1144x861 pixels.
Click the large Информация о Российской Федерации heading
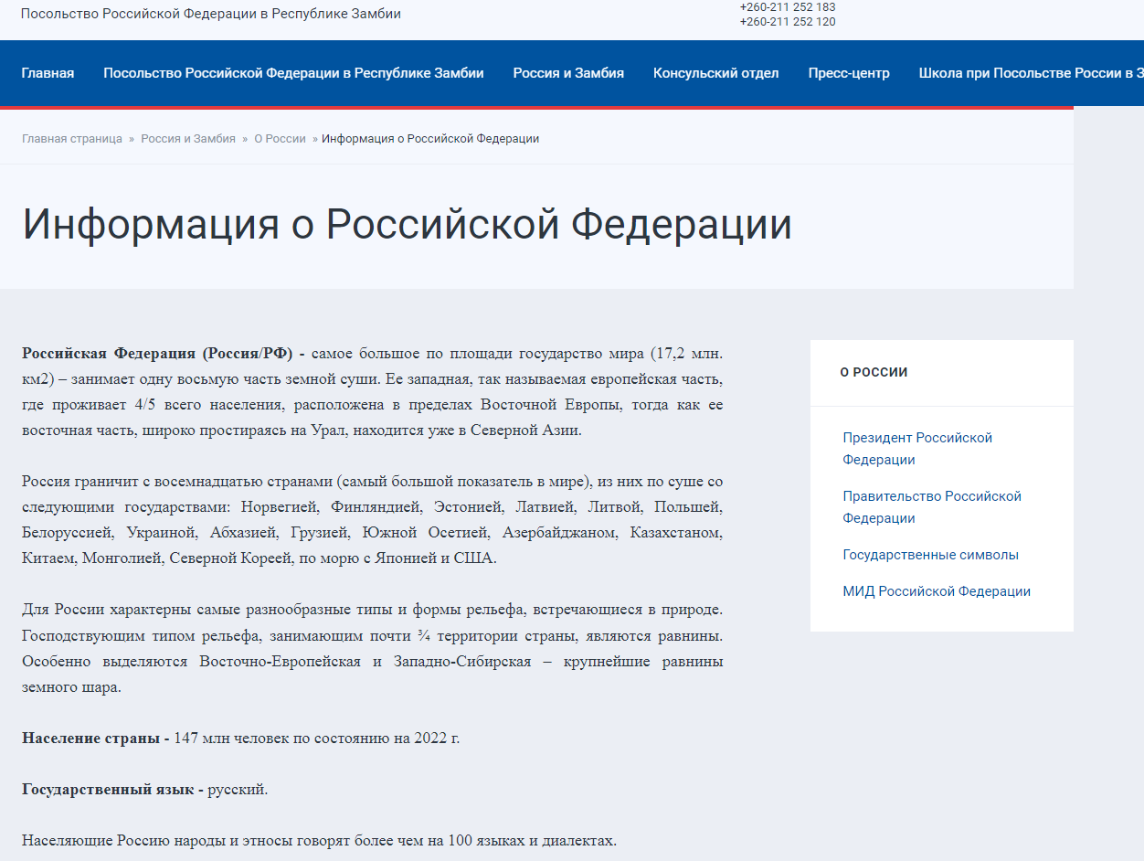407,225
